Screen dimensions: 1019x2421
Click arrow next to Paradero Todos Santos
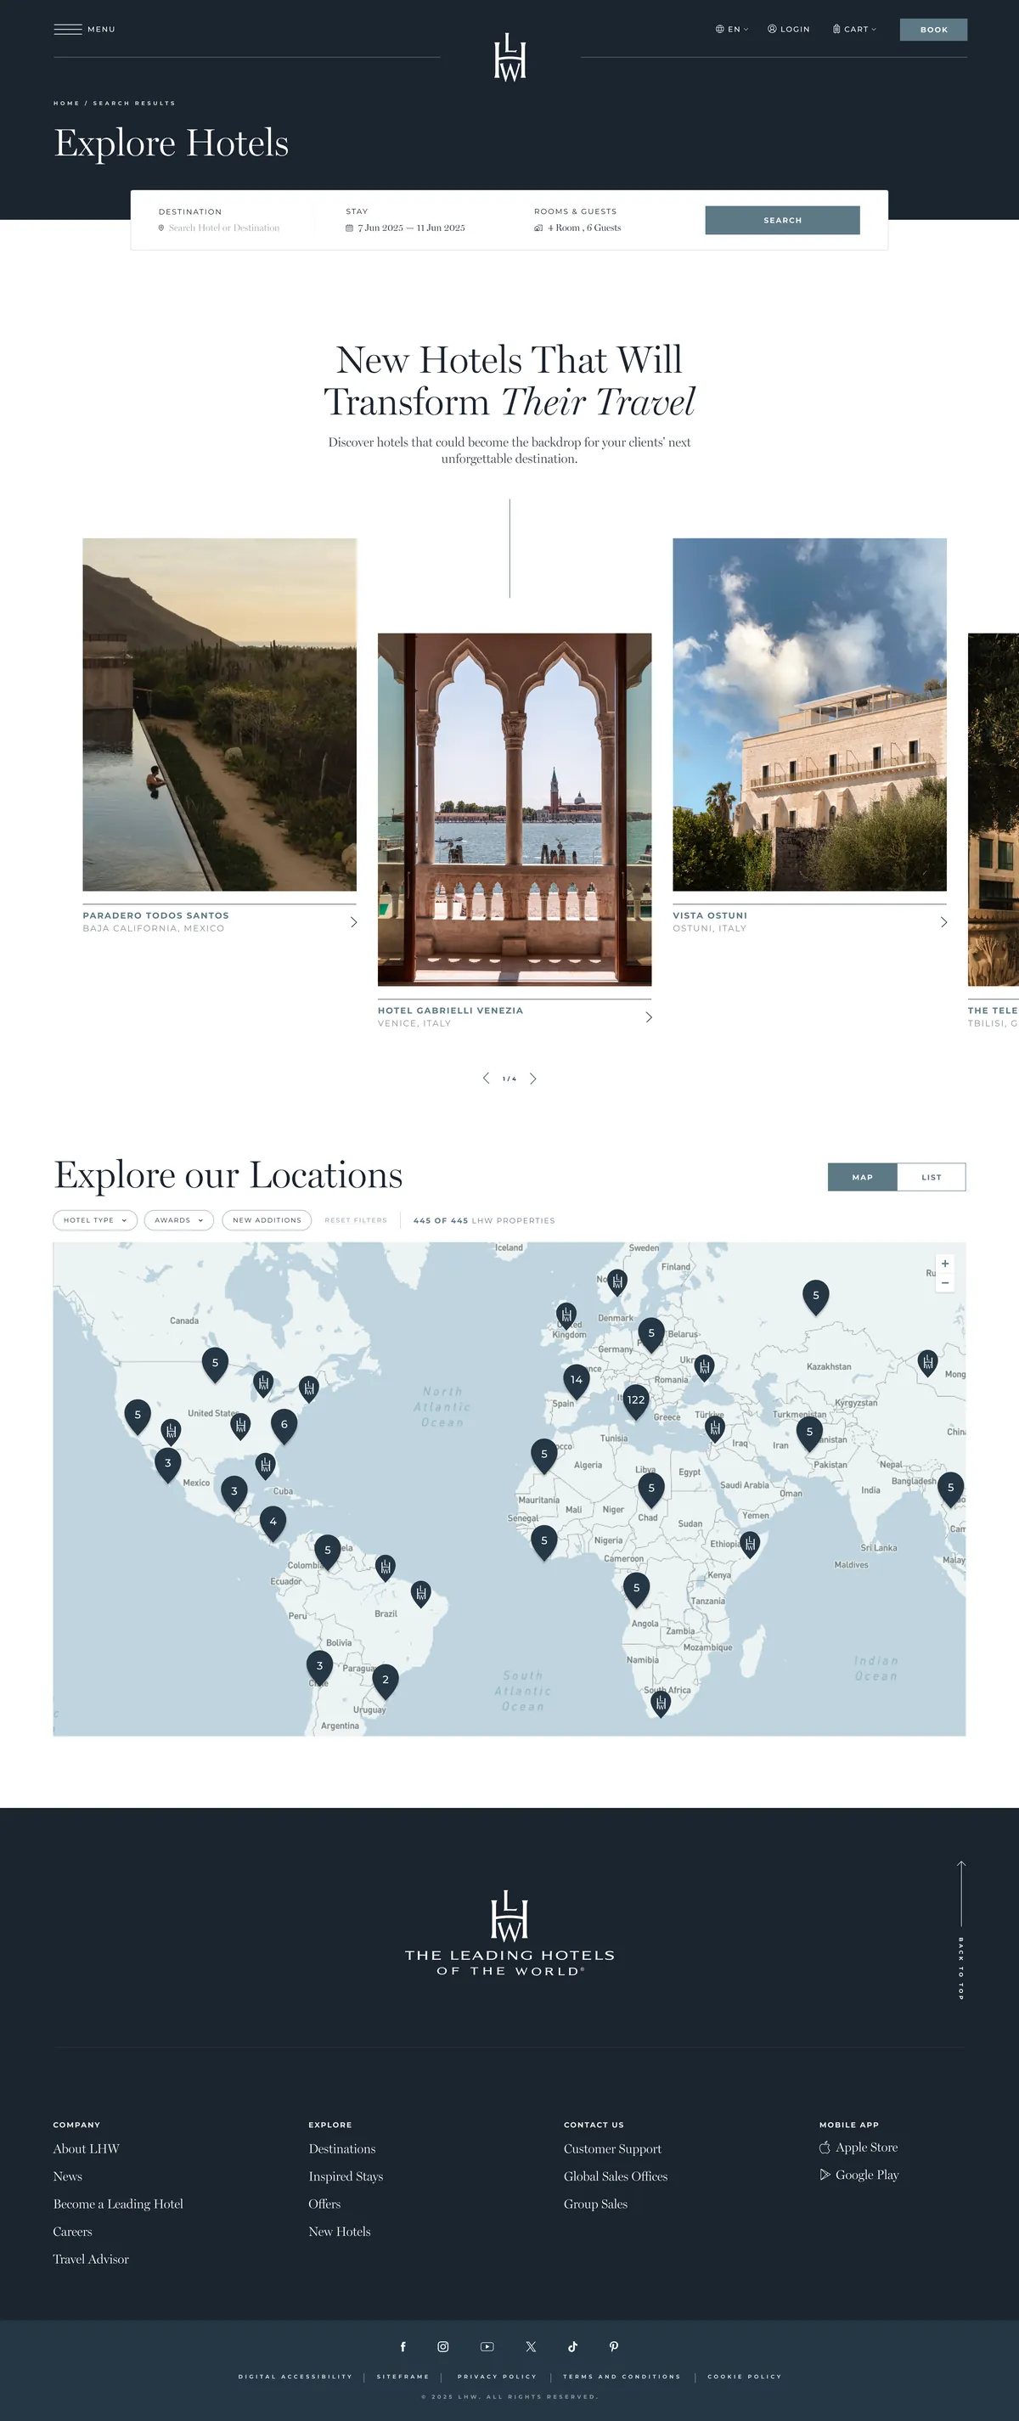tap(353, 922)
